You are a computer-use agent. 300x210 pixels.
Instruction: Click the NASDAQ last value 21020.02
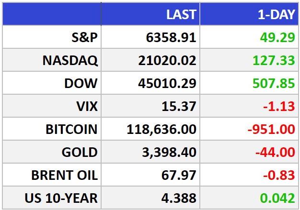[x=167, y=61]
